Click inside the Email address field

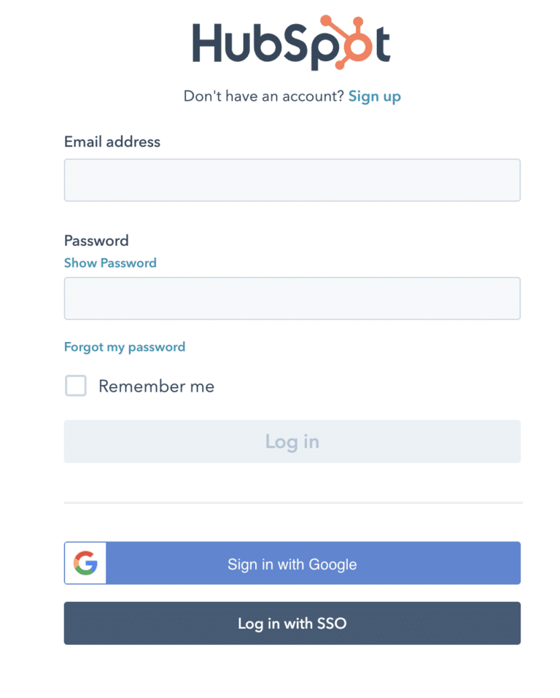[292, 179]
